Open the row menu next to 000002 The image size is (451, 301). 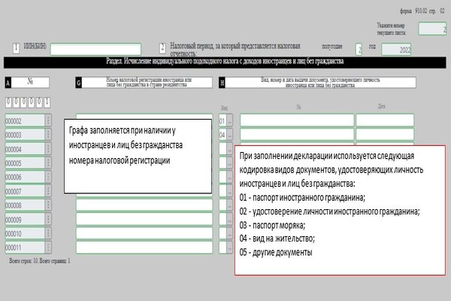tap(48, 120)
